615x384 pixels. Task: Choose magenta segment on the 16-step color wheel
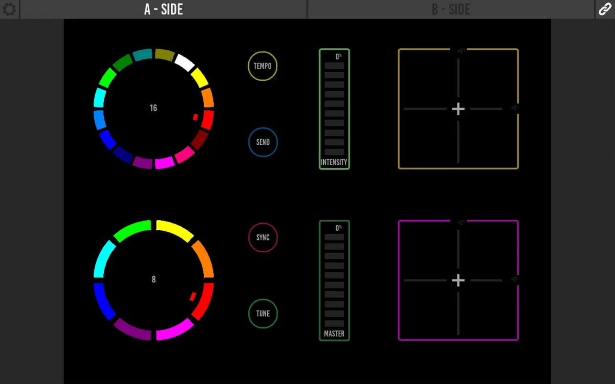point(165,163)
